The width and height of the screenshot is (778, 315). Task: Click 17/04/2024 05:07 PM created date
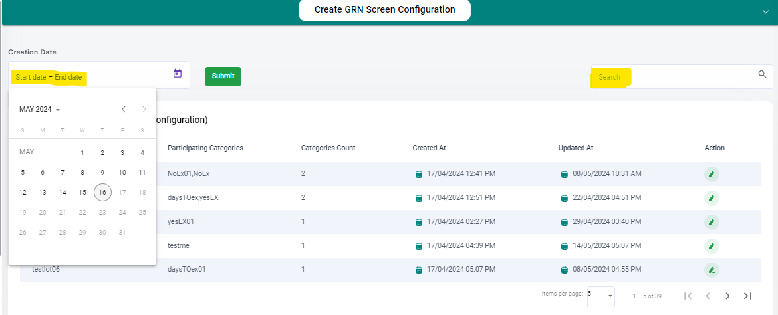[461, 269]
